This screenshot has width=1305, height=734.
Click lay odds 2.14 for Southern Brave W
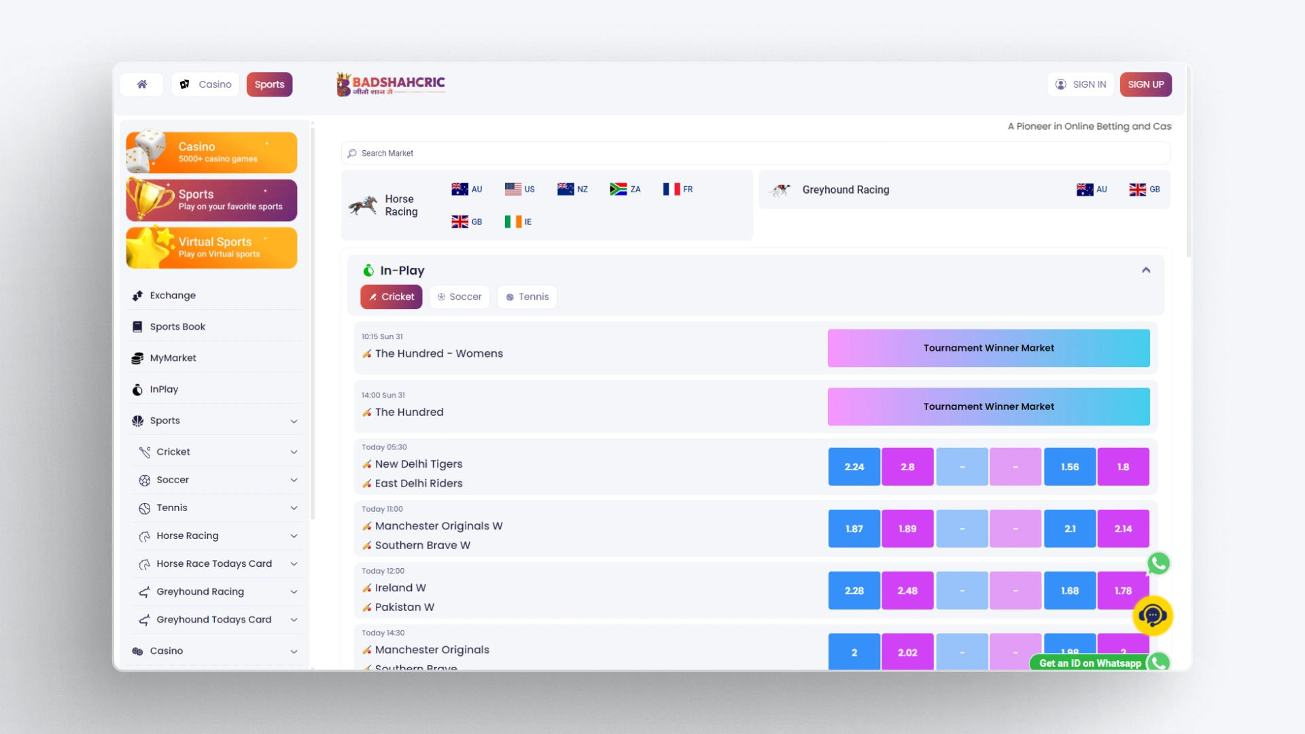[x=1123, y=529]
